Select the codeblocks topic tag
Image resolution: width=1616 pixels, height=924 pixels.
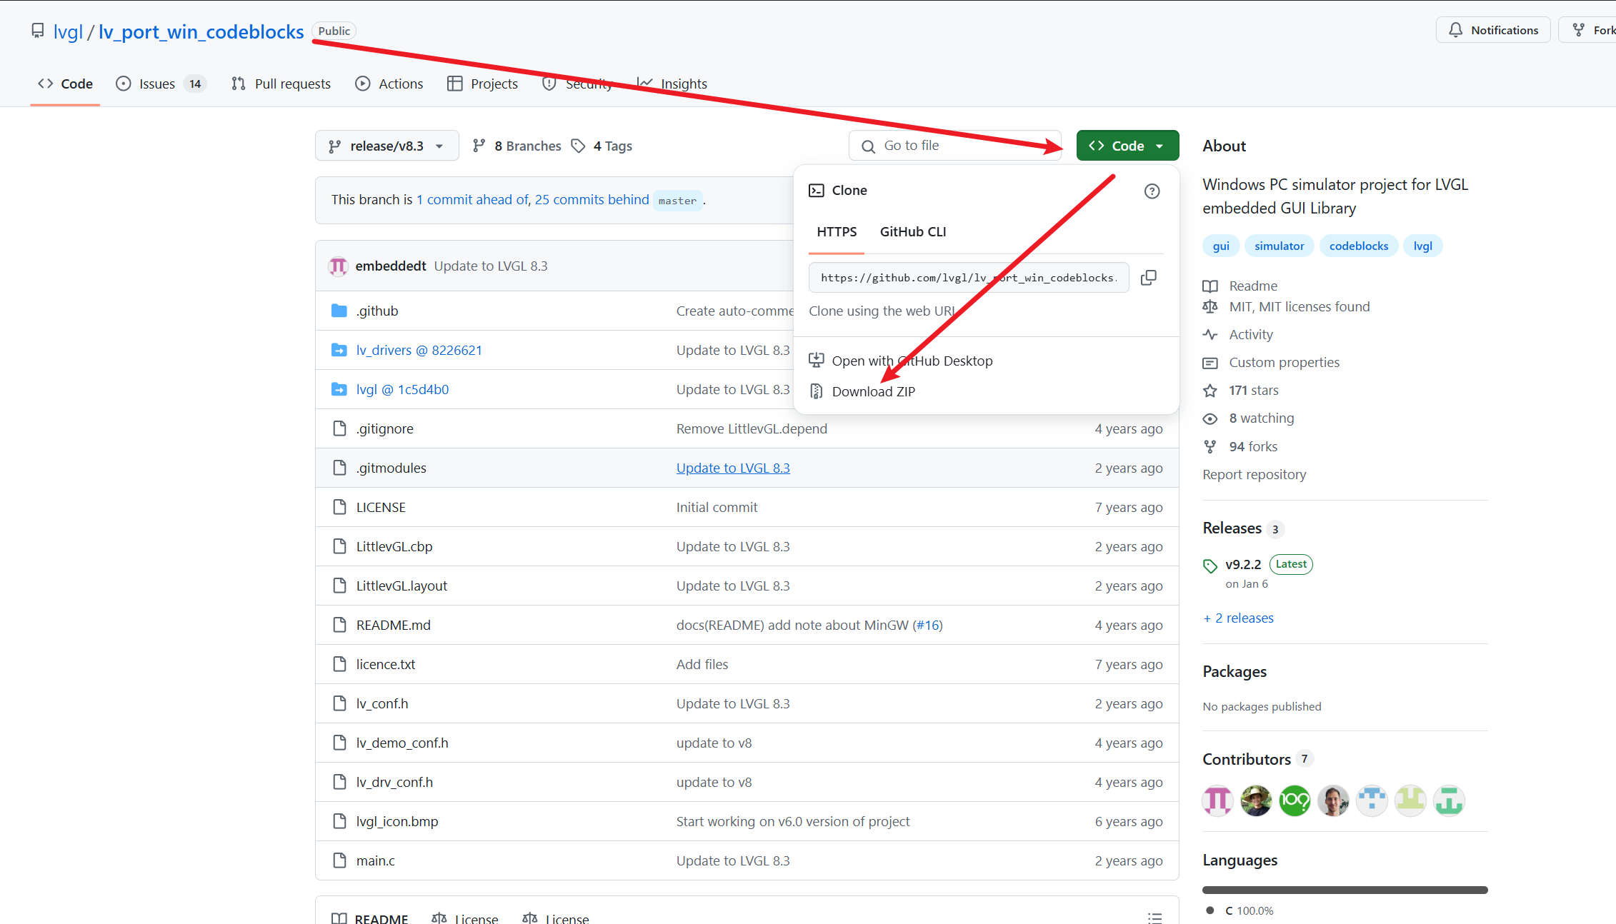coord(1358,246)
